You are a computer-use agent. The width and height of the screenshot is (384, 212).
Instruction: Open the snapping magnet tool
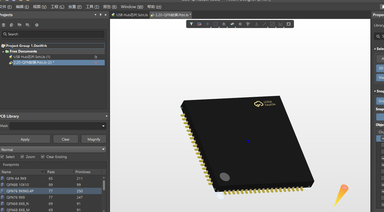[199, 24]
